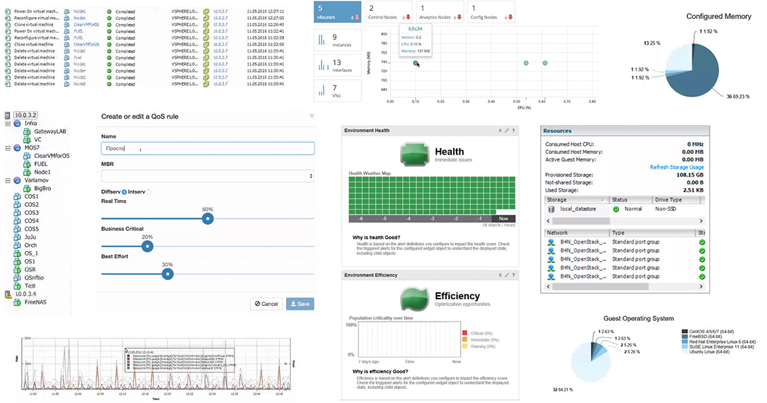Collapse the Infra resource pool tree node

[7, 123]
